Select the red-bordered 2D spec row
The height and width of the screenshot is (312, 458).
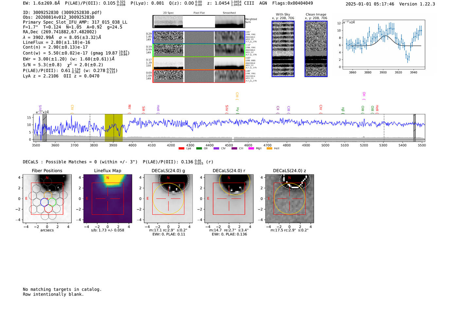(199, 76)
